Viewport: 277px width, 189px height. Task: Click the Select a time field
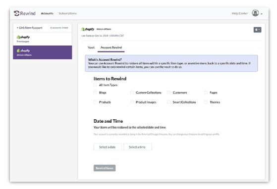tap(138, 147)
